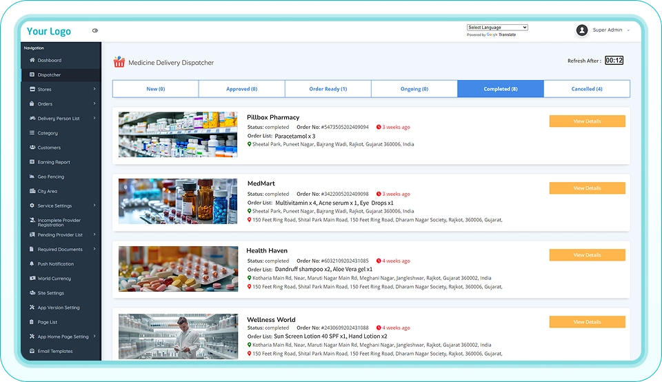This screenshot has width=662, height=382.
Task: View Details for Health Haven order
Action: [588, 255]
